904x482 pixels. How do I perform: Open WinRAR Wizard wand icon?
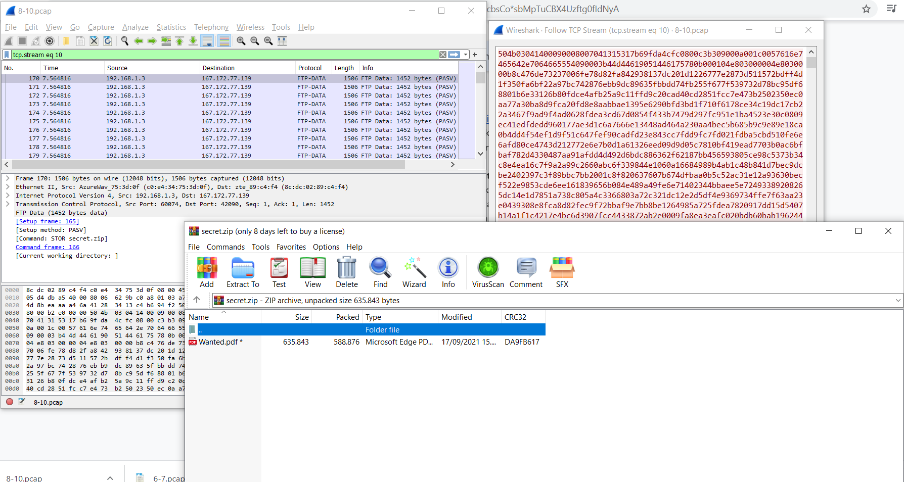414,272
